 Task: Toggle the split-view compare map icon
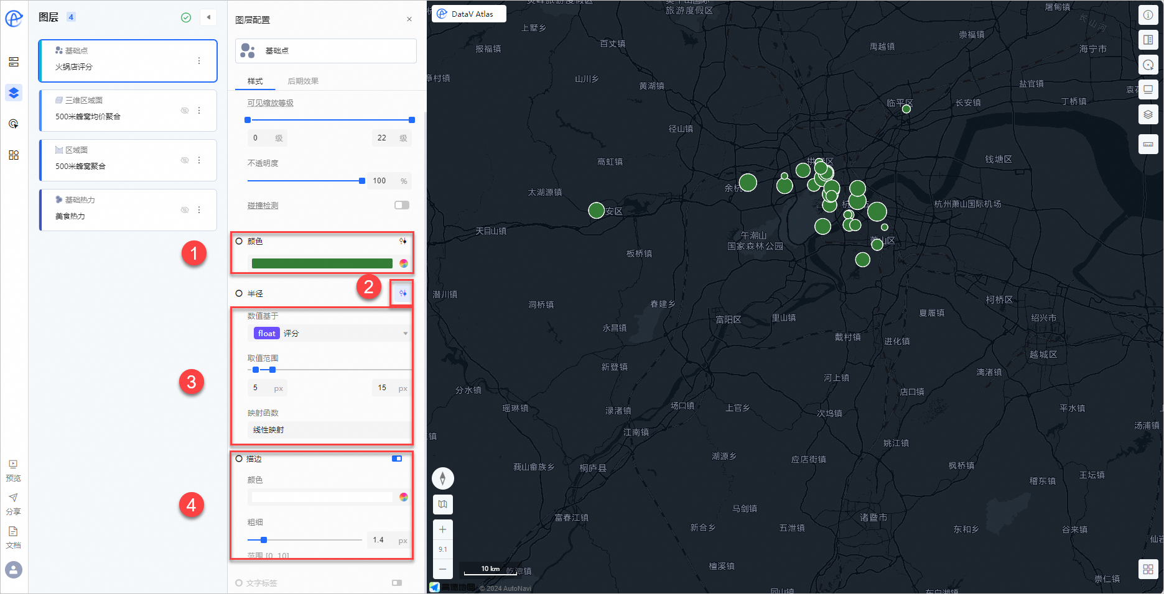pyautogui.click(x=1148, y=40)
